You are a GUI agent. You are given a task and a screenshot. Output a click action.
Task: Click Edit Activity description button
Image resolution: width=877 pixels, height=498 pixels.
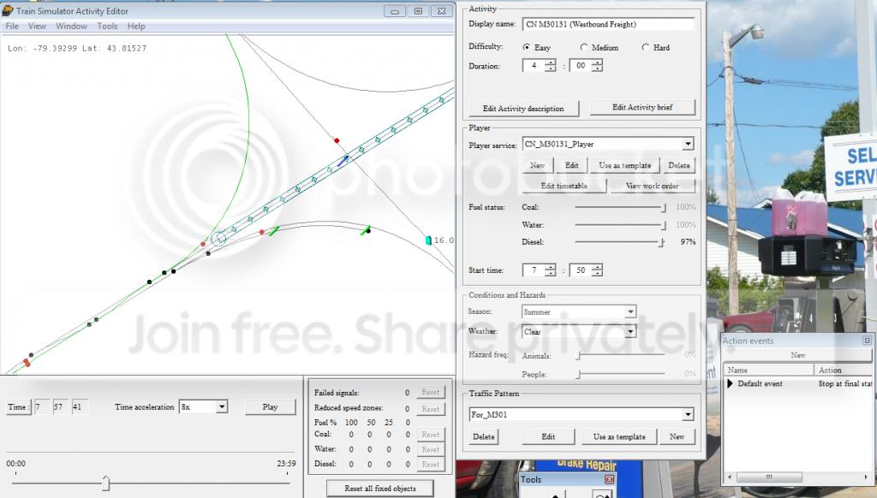(522, 109)
